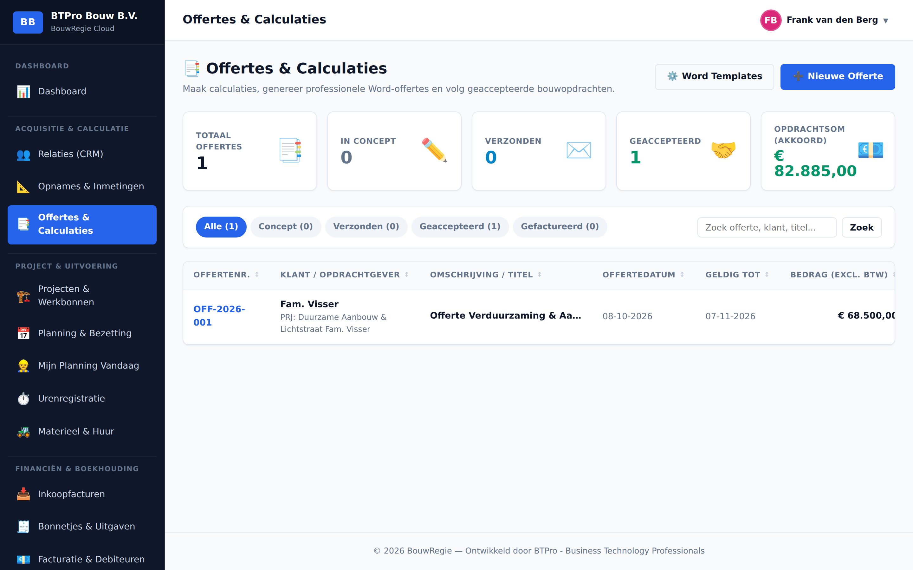Open the Frank van den Berg user dropdown arrow
The height and width of the screenshot is (570, 913).
tap(885, 21)
